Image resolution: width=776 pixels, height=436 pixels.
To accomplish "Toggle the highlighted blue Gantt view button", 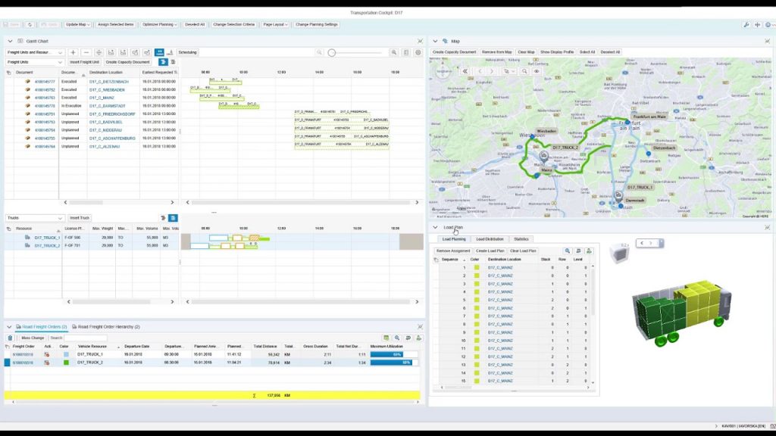I will click(160, 53).
